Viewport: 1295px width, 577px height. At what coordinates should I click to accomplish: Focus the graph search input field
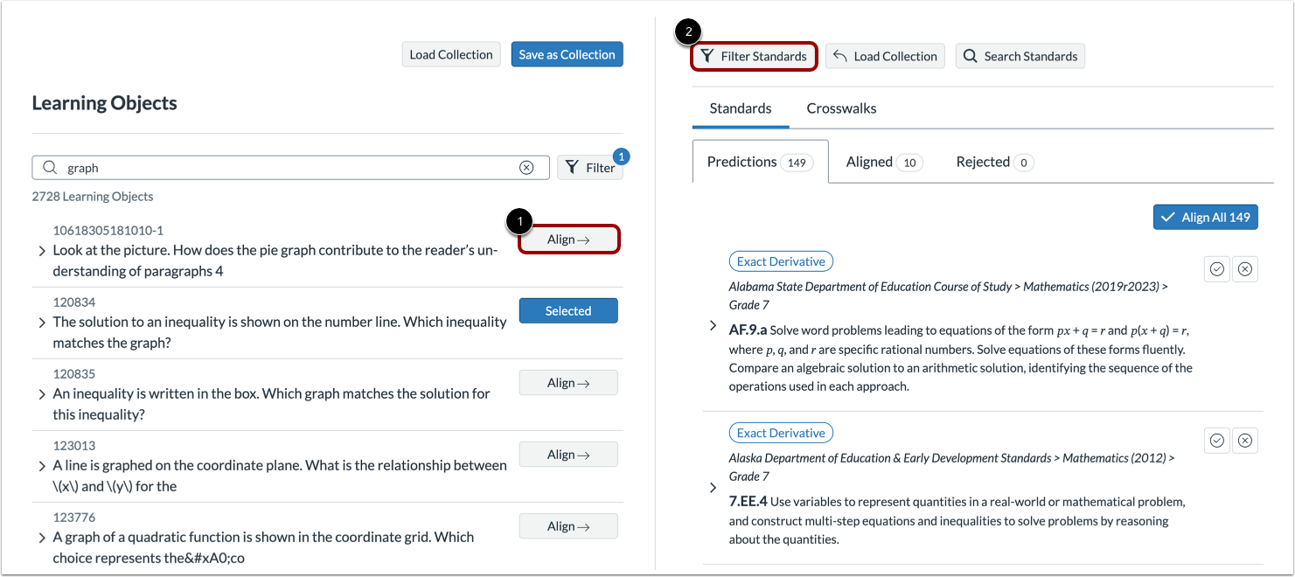coord(290,168)
